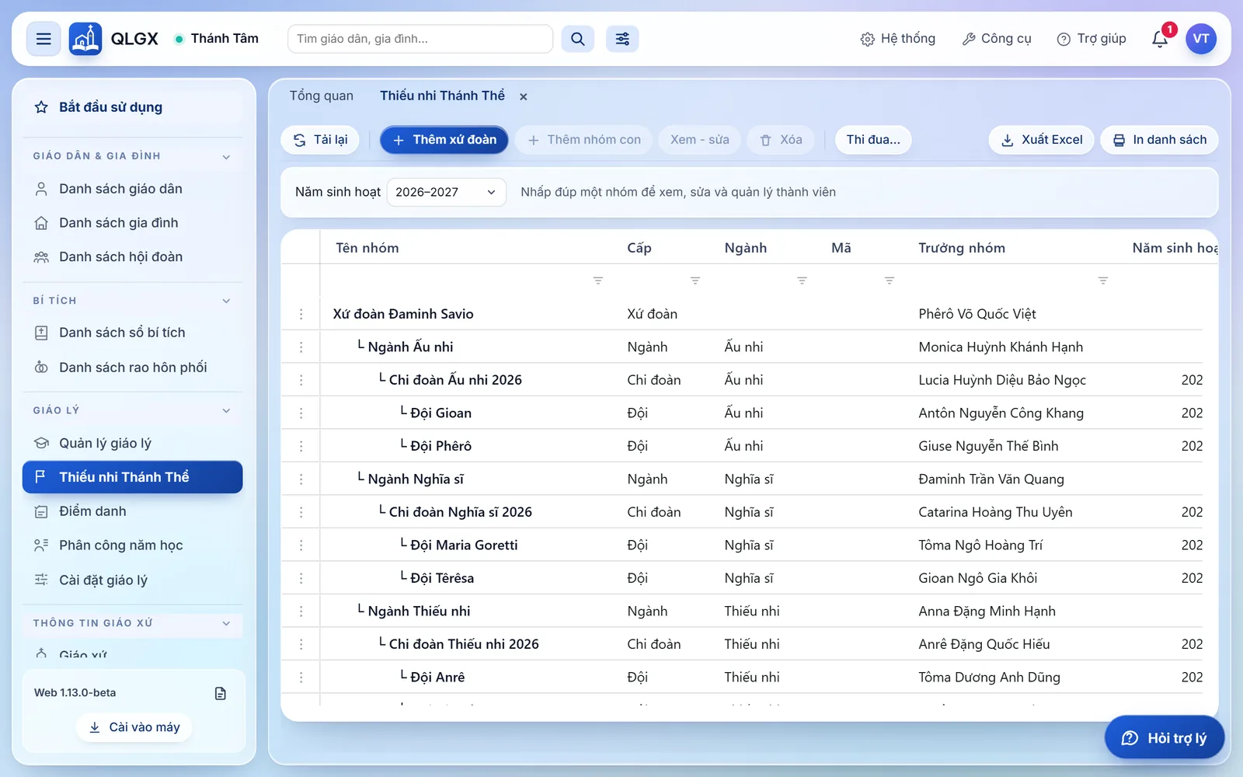Open the notifications bell
Image resolution: width=1243 pixels, height=777 pixels.
[x=1160, y=39]
